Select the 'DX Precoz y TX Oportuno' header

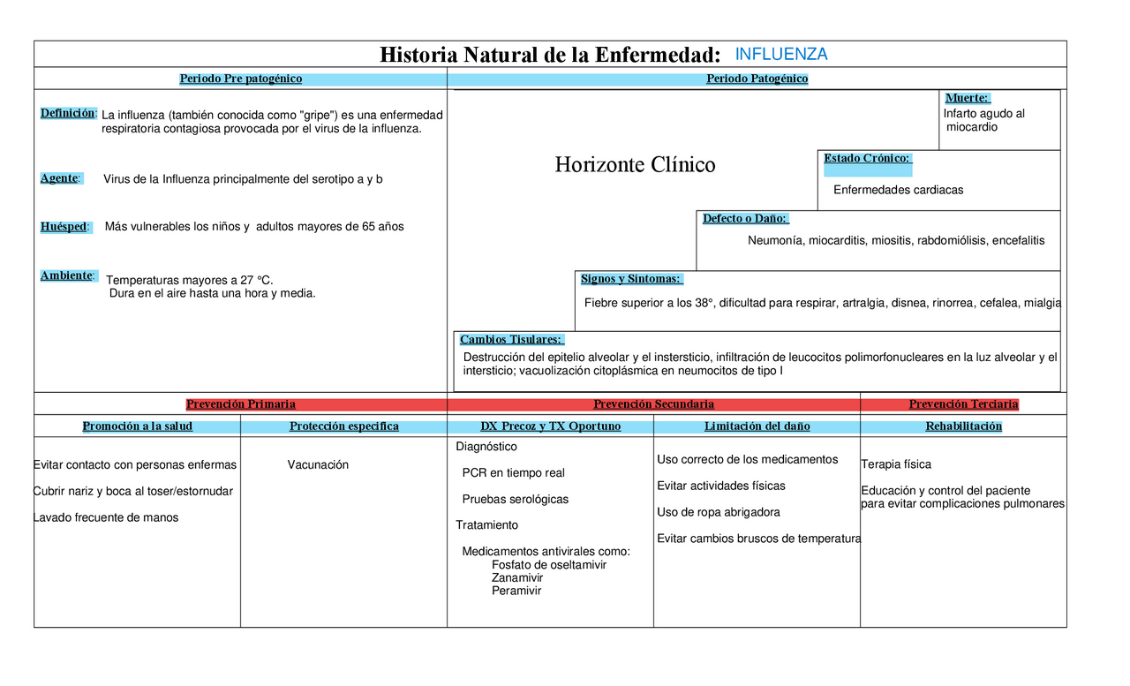551,426
